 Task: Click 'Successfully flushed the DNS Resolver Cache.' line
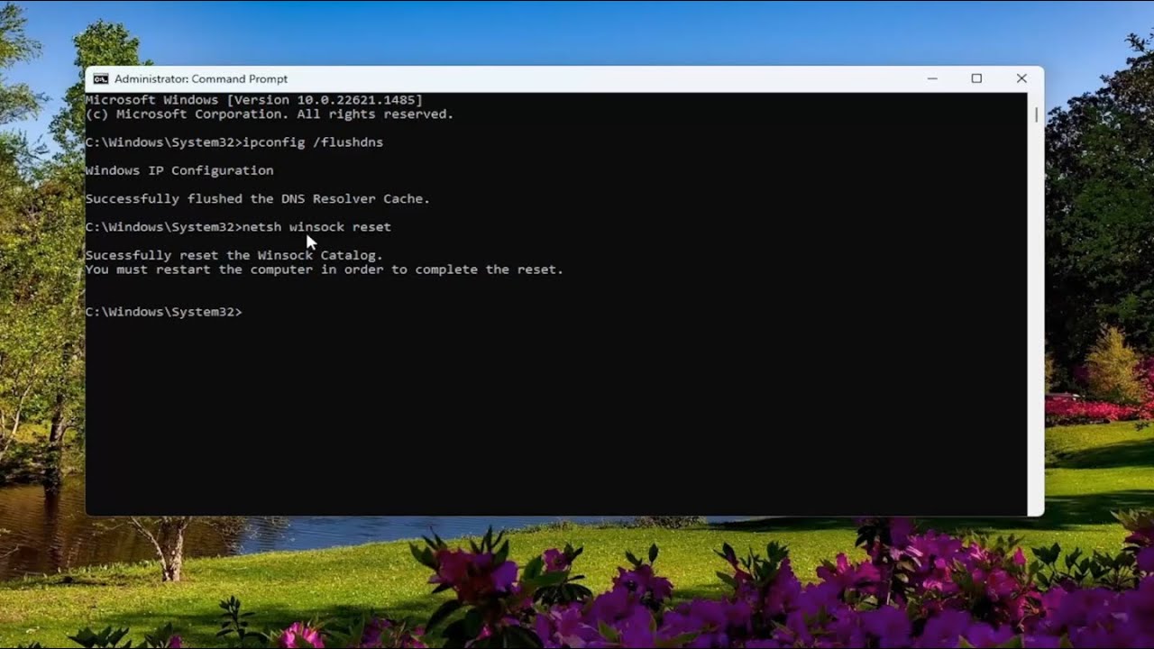258,198
